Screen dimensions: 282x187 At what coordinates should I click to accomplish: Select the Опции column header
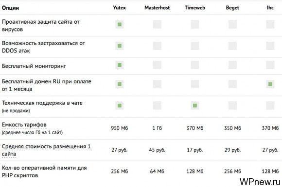[x=10, y=8]
